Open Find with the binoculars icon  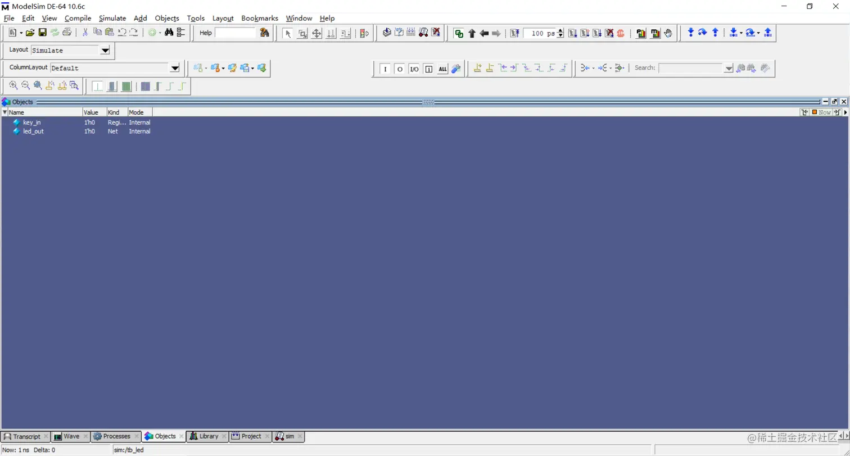click(x=169, y=33)
